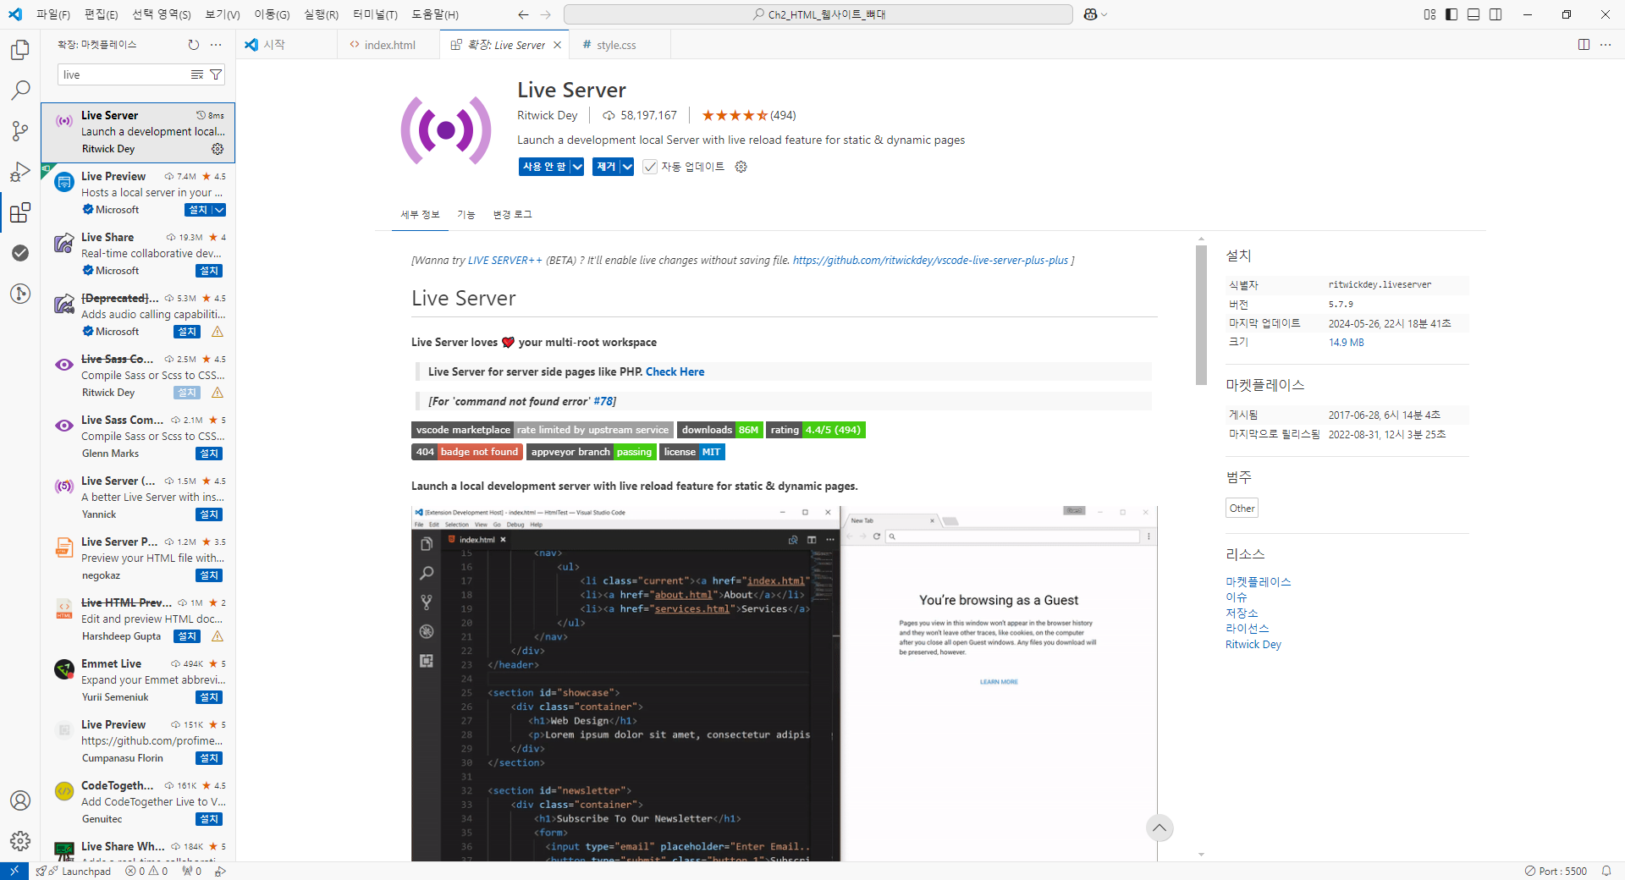
Task: Open the Explorer view in activity bar
Action: (x=20, y=50)
